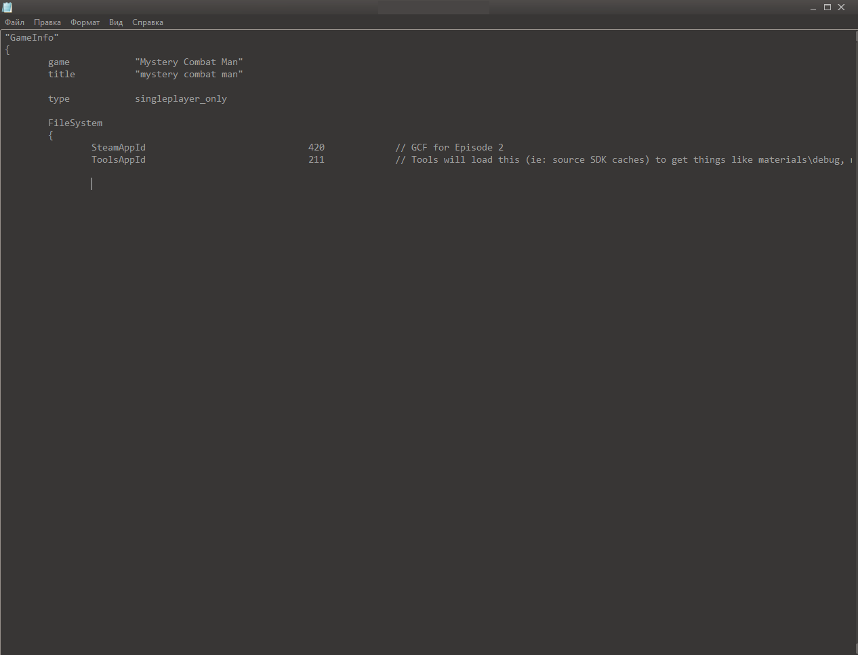The width and height of the screenshot is (858, 655).
Task: Close the Notepad window
Action: (x=842, y=7)
